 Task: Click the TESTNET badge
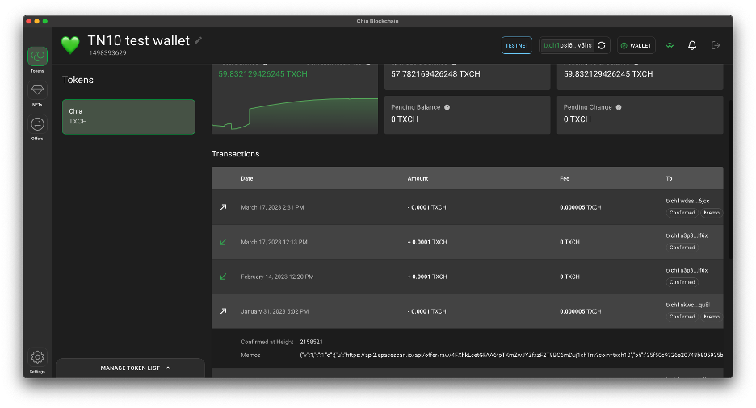click(x=516, y=45)
